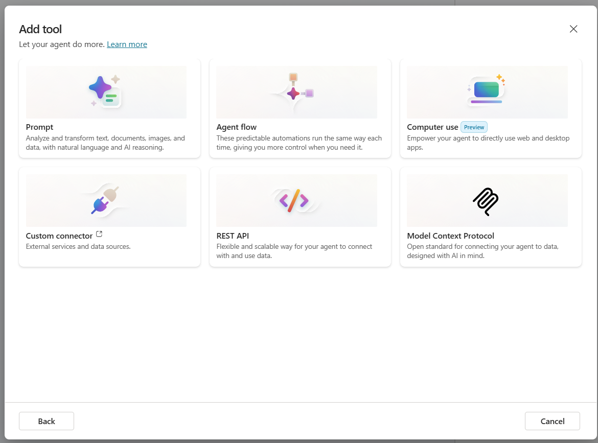
Task: Select the Model Context Protocol heading
Action: click(450, 236)
